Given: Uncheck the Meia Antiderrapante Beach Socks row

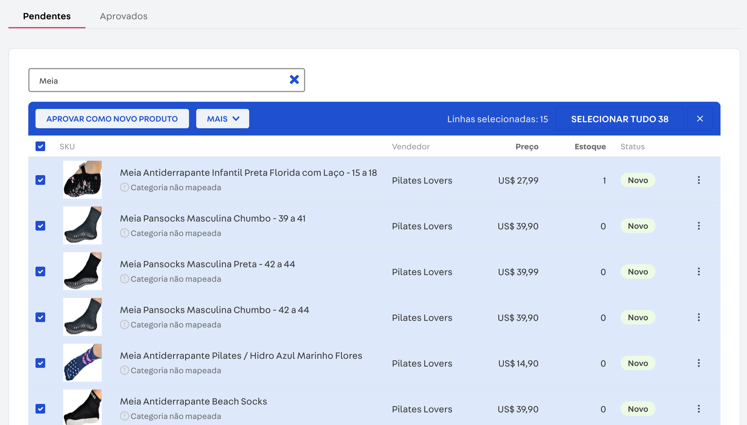Looking at the screenshot, I should [40, 409].
